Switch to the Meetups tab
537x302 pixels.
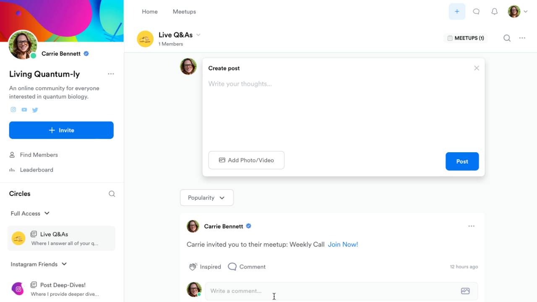coord(184,12)
